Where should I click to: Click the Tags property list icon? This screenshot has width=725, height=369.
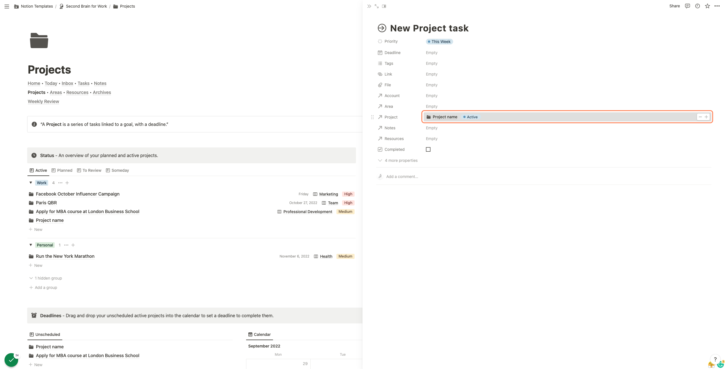[x=380, y=63]
